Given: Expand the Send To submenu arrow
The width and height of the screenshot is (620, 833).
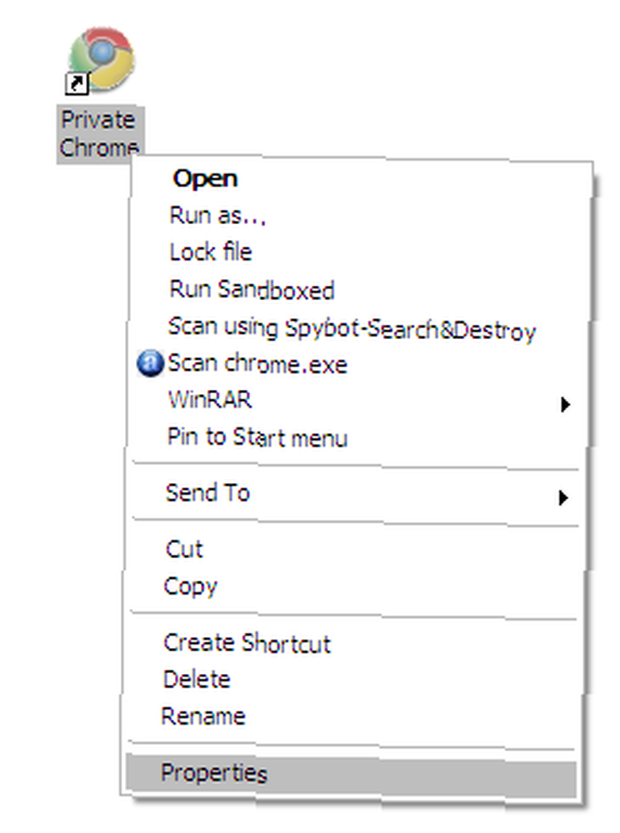Looking at the screenshot, I should point(563,498).
